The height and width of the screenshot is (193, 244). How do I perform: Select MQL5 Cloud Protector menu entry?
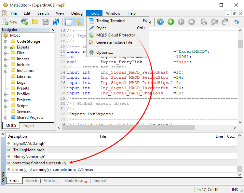(x=115, y=35)
